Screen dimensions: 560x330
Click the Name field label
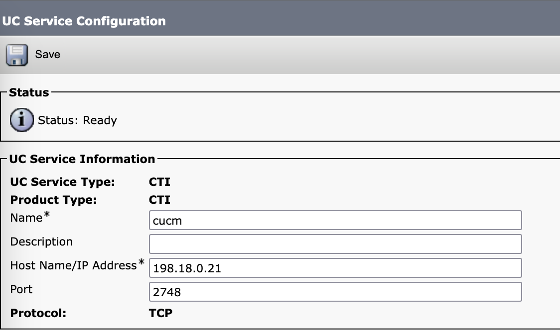(x=26, y=218)
